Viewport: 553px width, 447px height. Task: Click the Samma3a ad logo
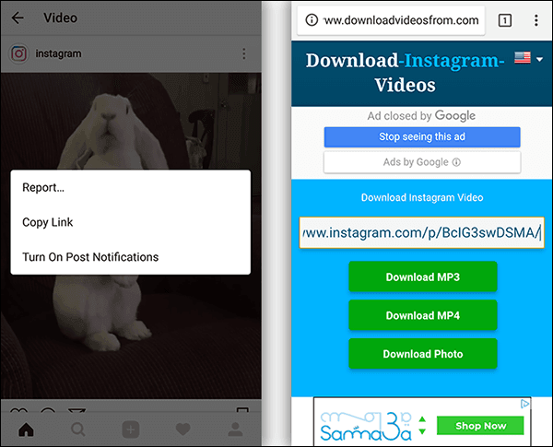pyautogui.click(x=367, y=426)
